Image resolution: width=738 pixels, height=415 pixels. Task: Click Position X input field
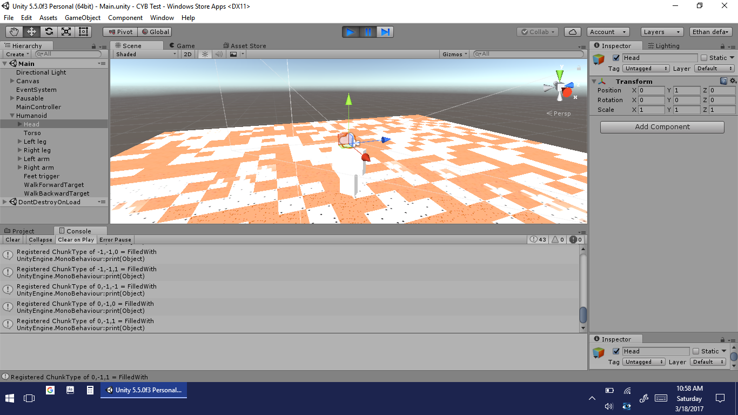[x=652, y=90]
